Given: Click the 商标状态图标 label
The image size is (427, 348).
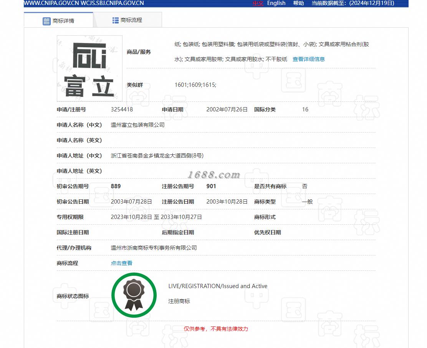Looking at the screenshot, I should click(x=73, y=296).
